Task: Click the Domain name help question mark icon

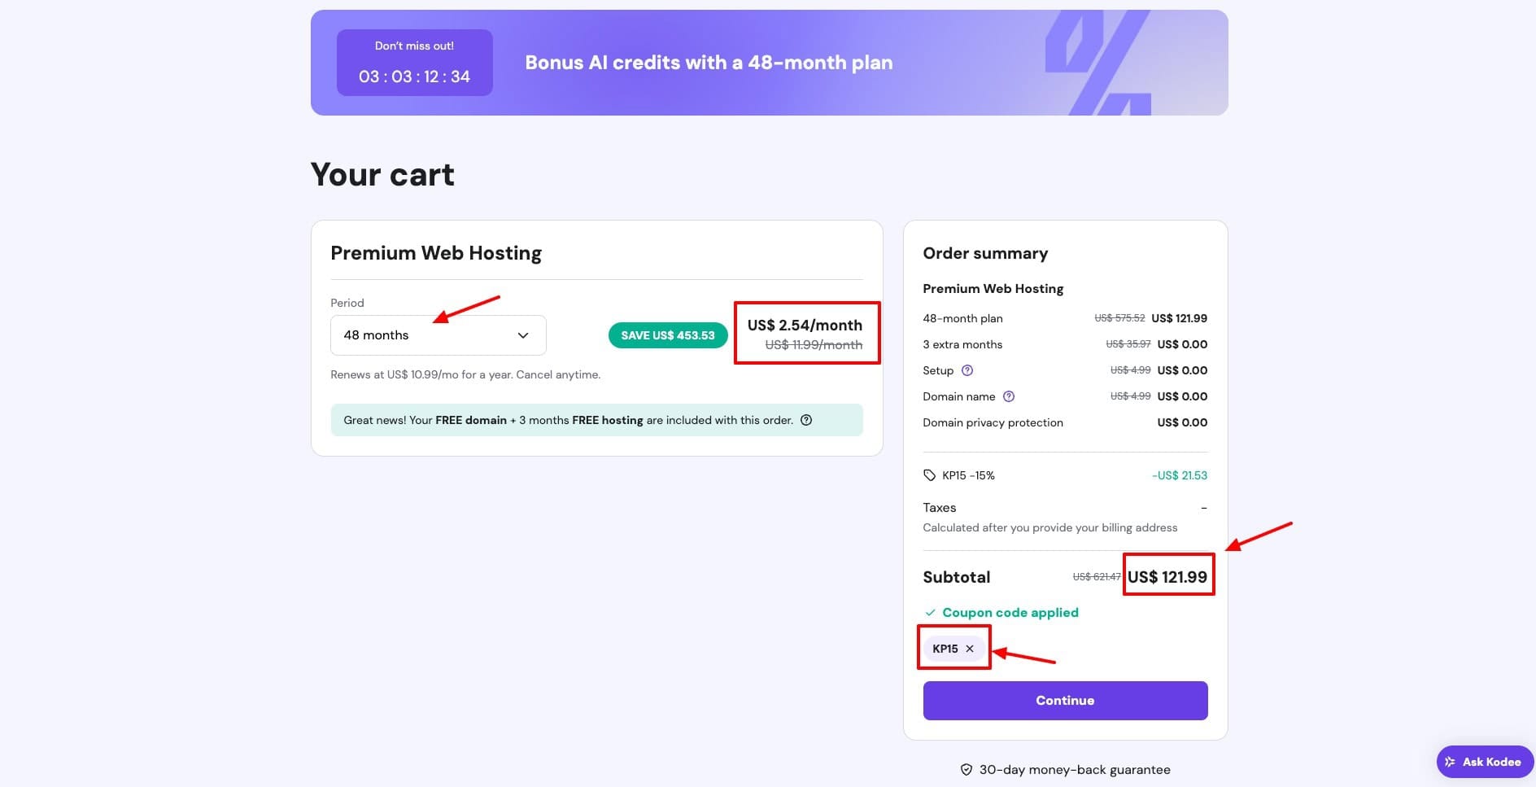Action: (x=1008, y=396)
